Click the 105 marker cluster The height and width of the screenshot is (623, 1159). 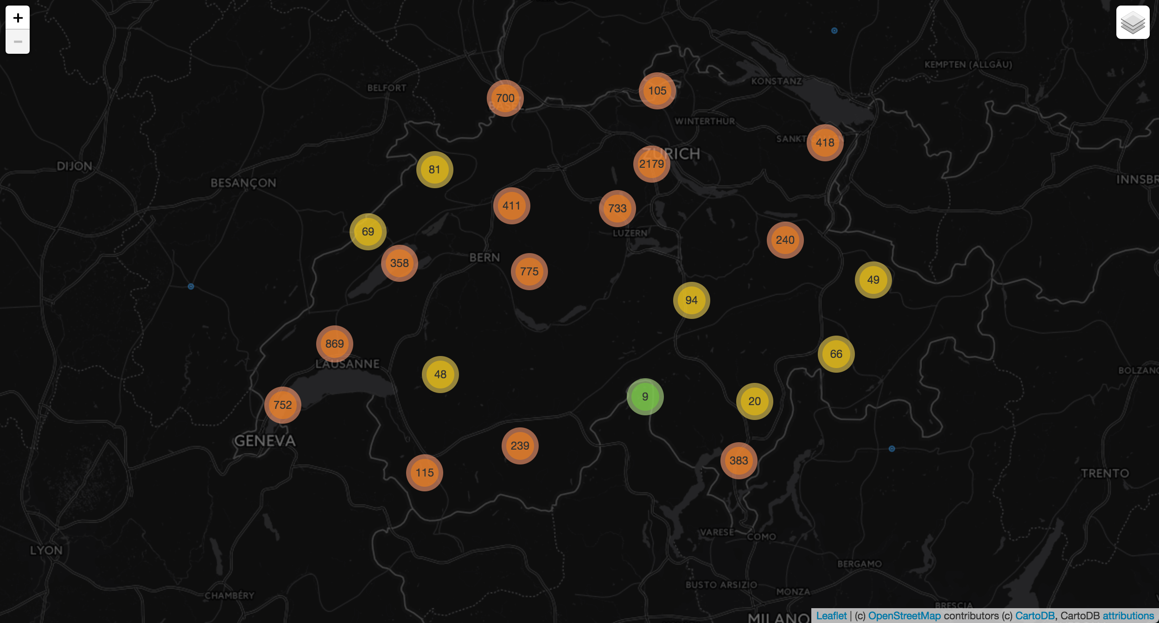click(657, 90)
